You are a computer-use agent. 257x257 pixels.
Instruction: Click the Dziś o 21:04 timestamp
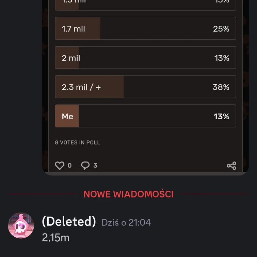click(126, 223)
